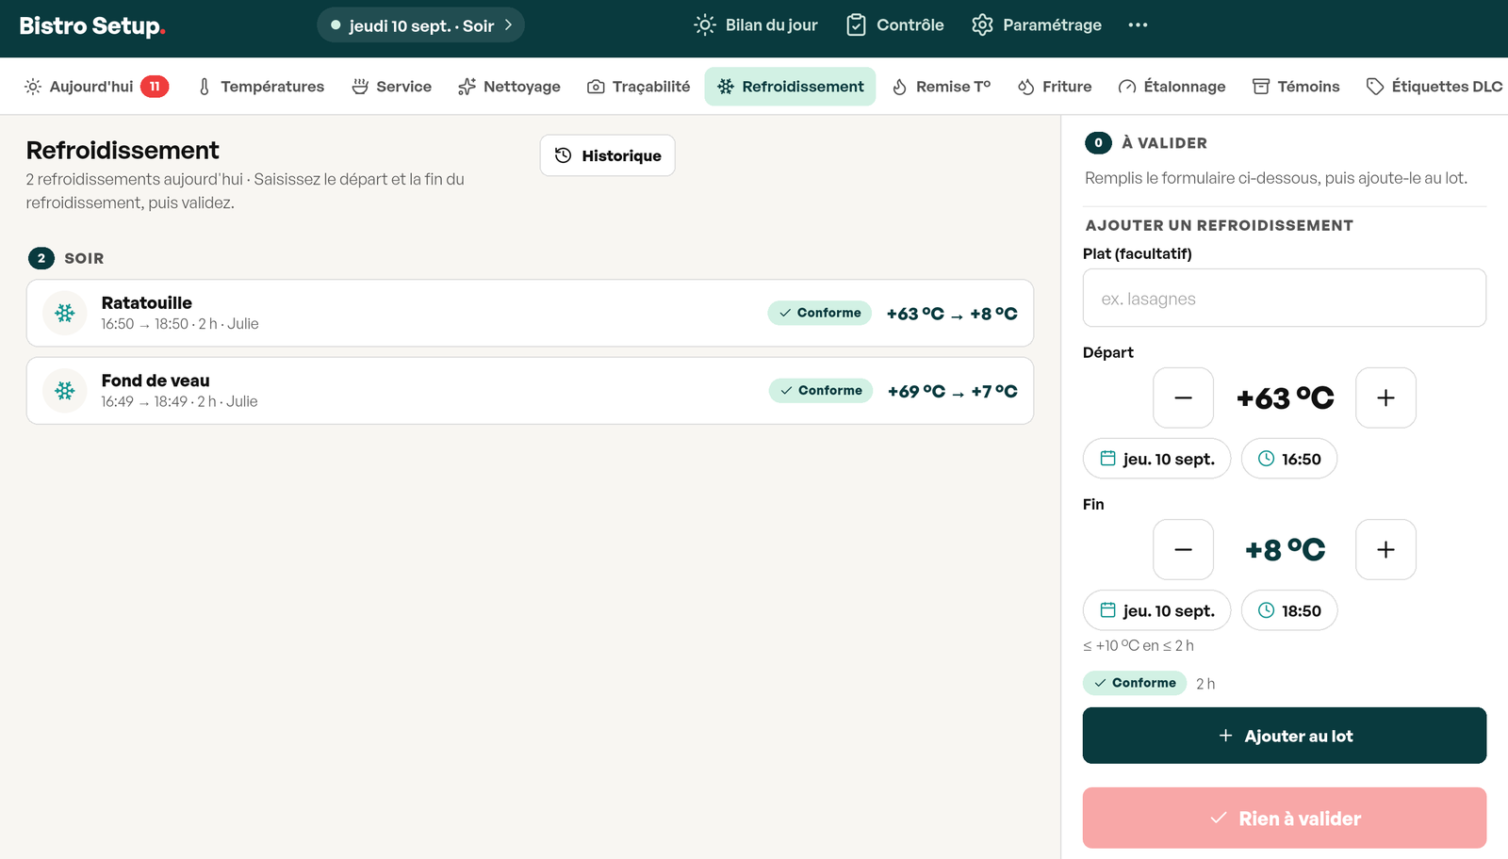Open Paramétrage settings
The image size is (1508, 859).
click(x=1037, y=25)
